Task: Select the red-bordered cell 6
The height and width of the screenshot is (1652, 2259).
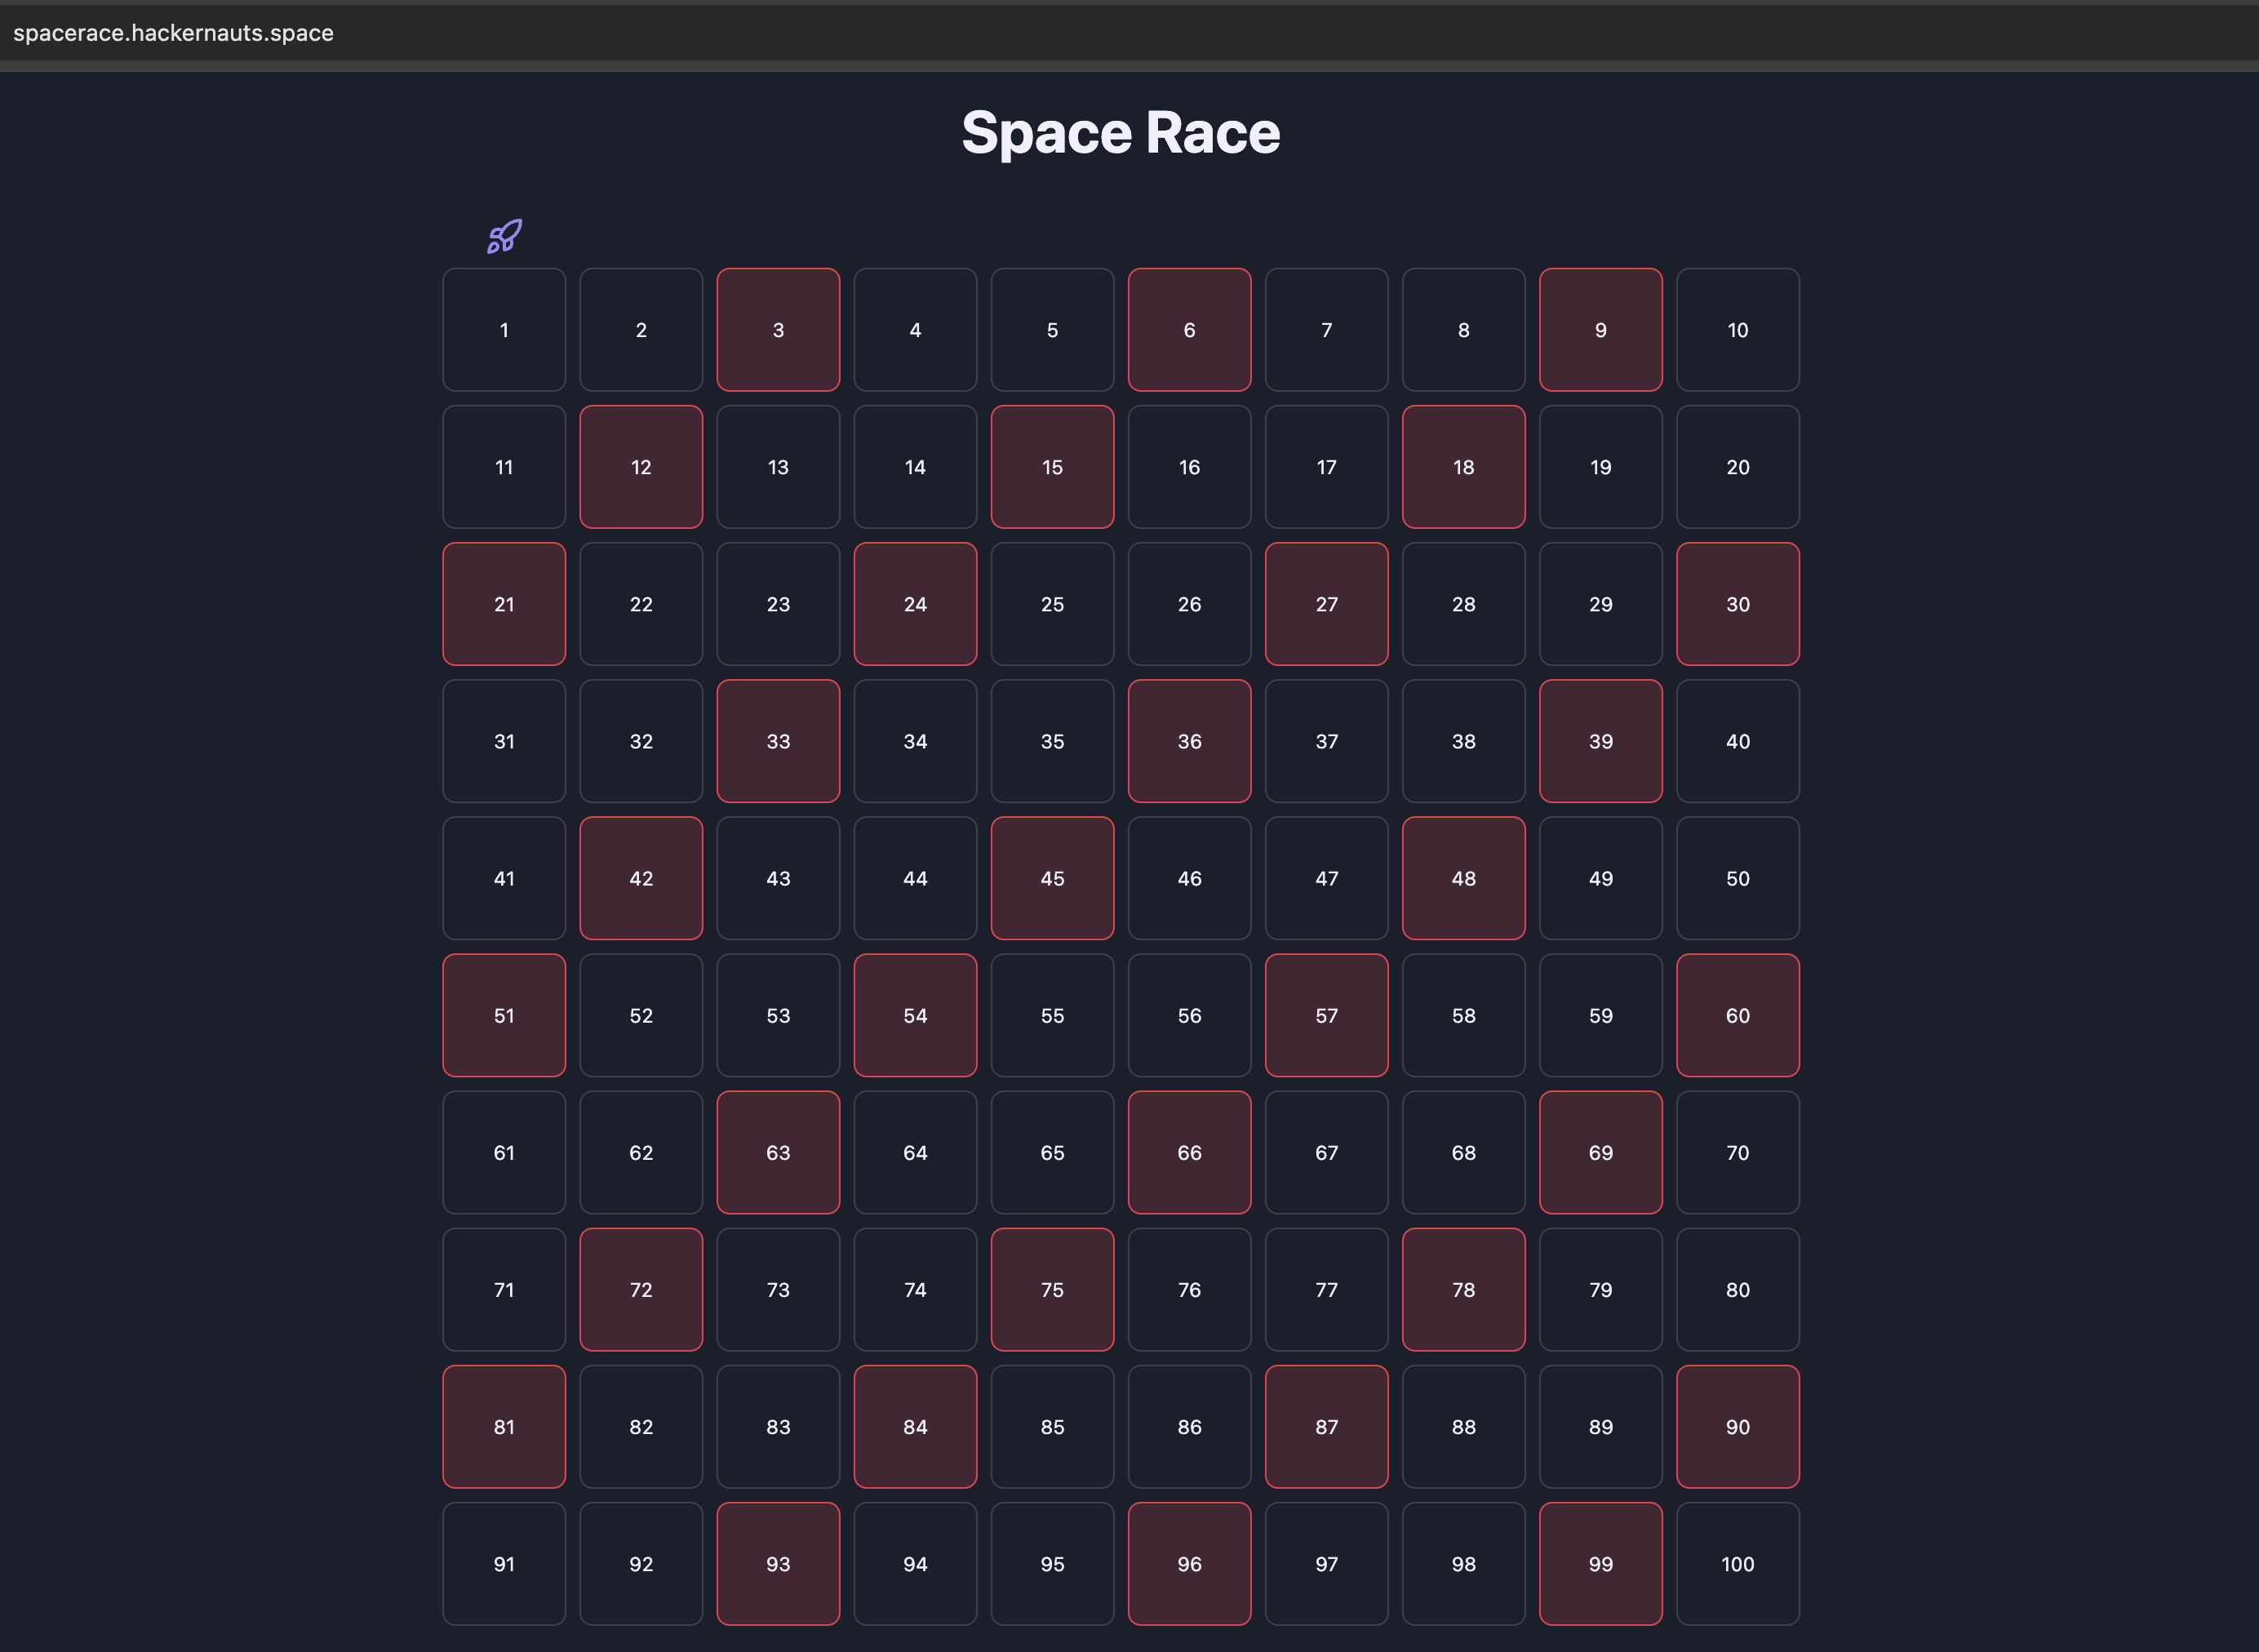Action: (1189, 330)
